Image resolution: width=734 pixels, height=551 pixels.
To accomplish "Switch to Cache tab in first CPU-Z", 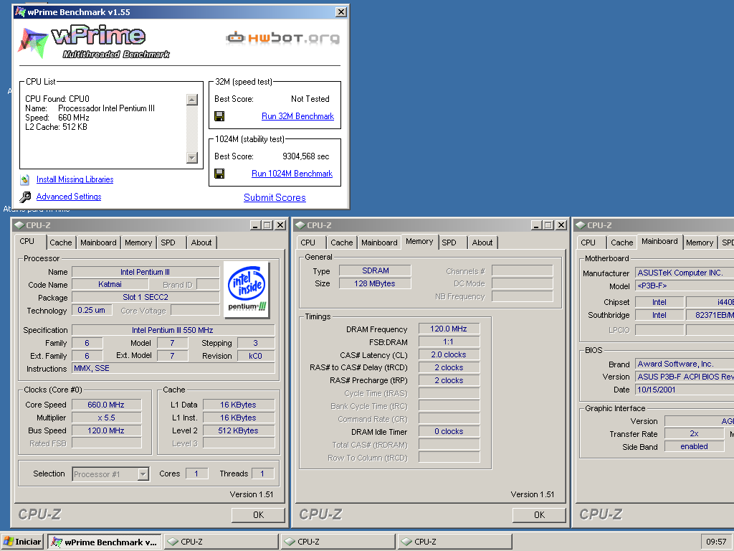I will (x=61, y=242).
